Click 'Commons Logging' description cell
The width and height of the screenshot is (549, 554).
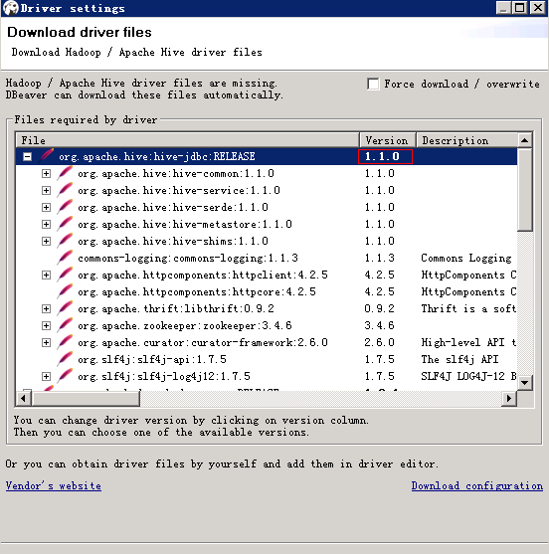(x=466, y=259)
